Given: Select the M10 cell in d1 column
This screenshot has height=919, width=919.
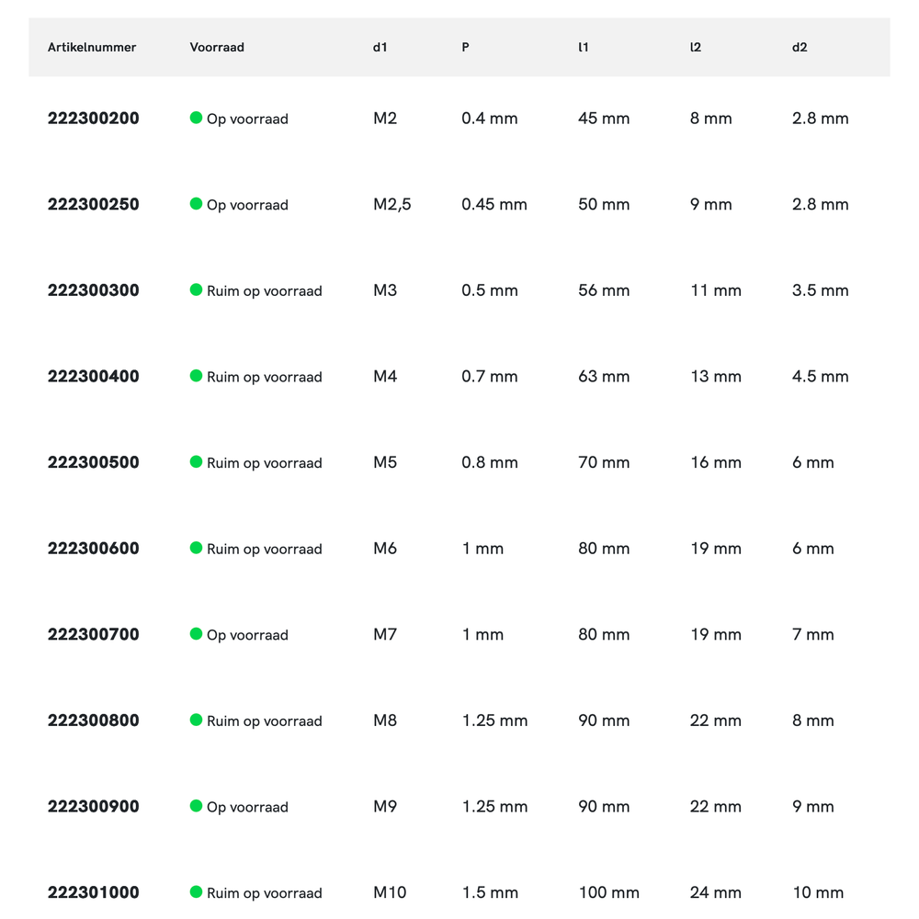Looking at the screenshot, I should tap(390, 892).
